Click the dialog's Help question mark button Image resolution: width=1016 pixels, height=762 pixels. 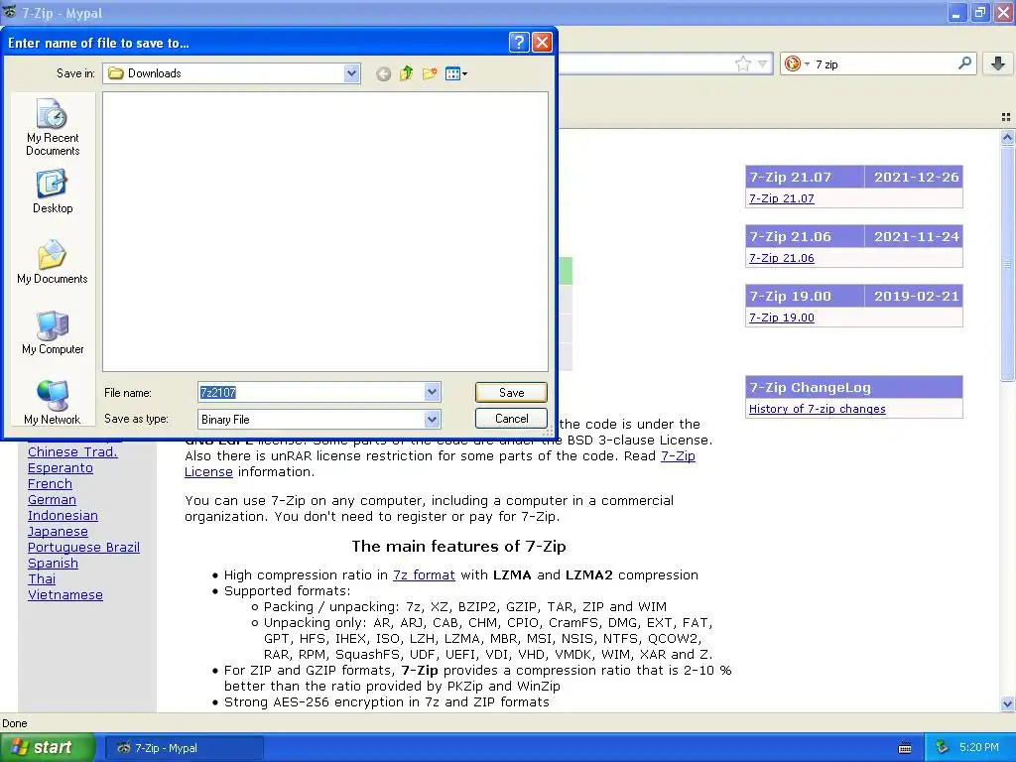(519, 43)
